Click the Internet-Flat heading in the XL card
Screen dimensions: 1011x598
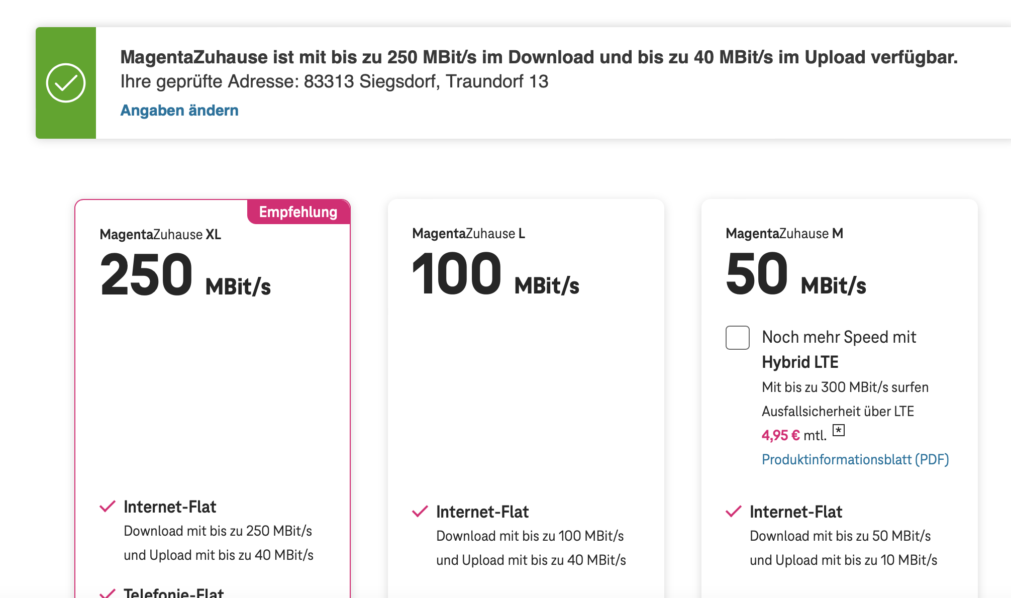pyautogui.click(x=170, y=507)
